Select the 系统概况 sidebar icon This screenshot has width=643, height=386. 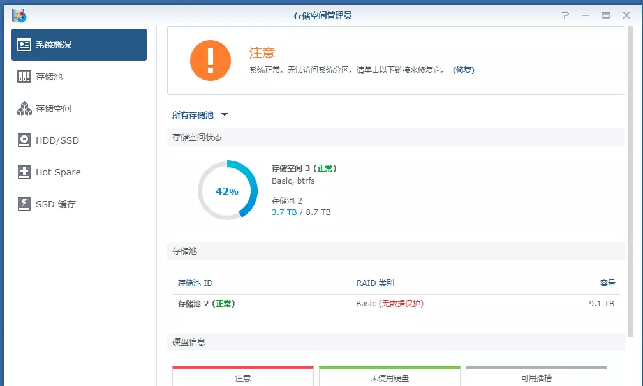click(23, 44)
